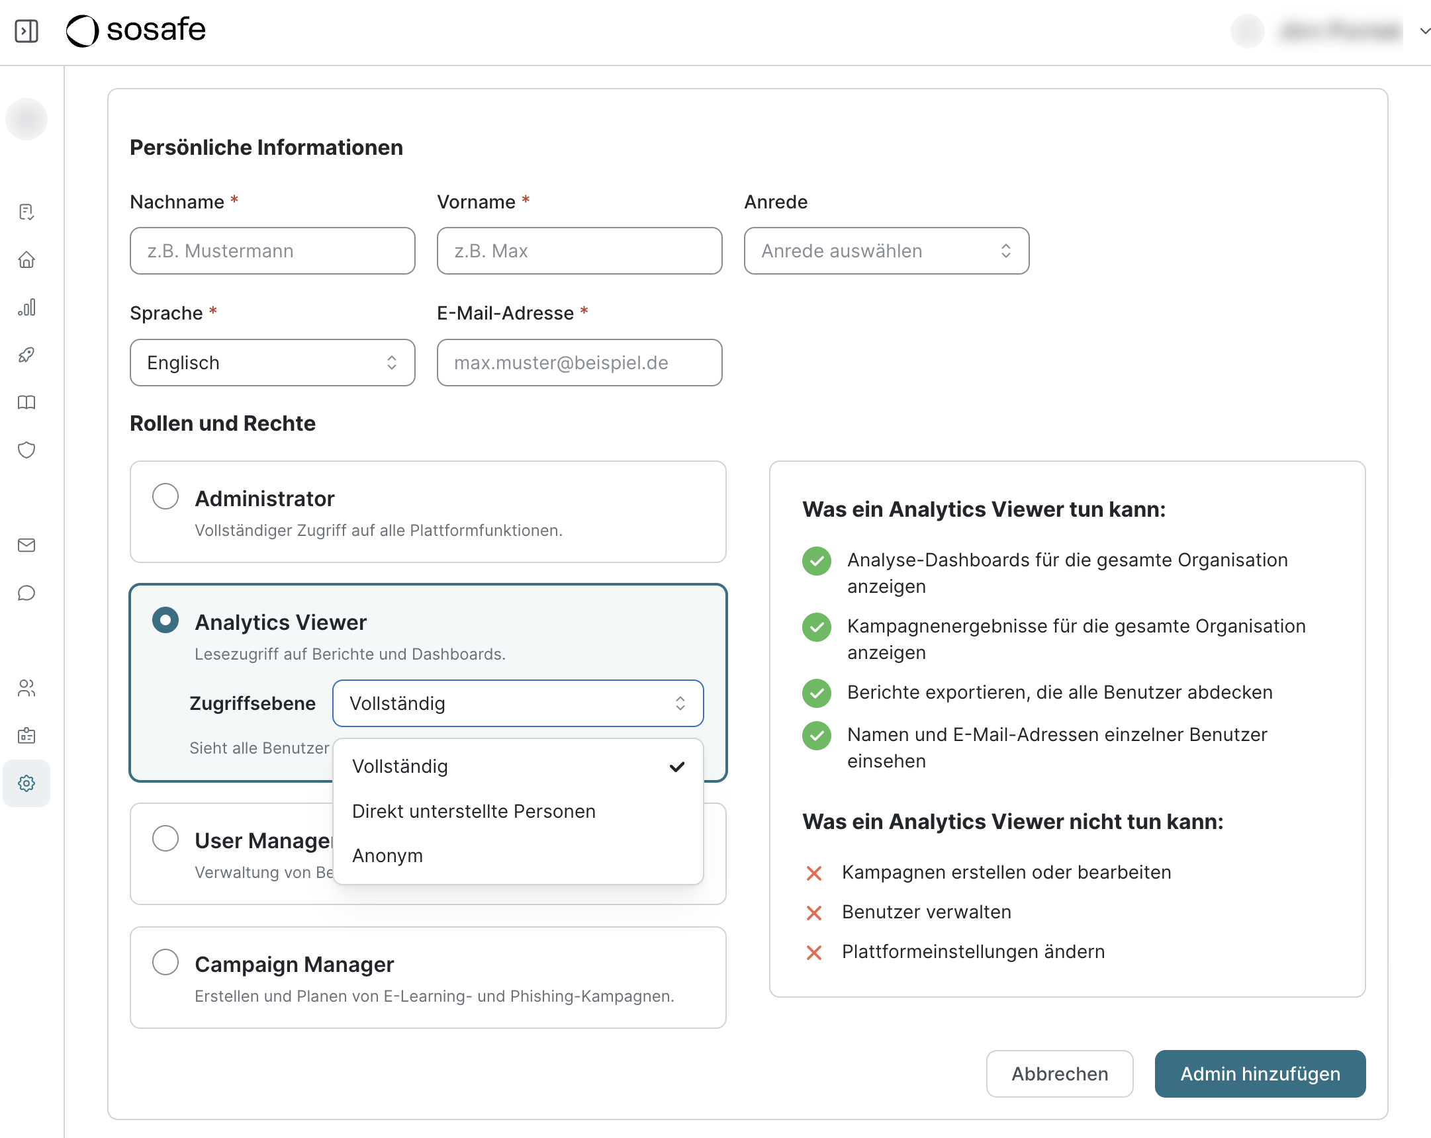Open the chat bubble sidebar icon
This screenshot has width=1431, height=1138.
[x=26, y=593]
